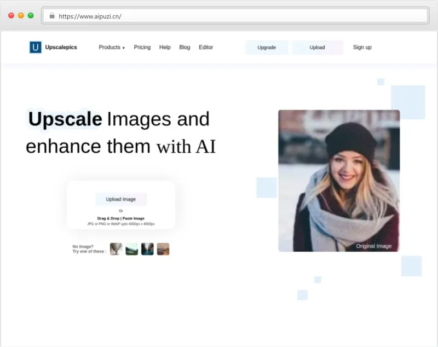Close the window with red button

pos(11,16)
